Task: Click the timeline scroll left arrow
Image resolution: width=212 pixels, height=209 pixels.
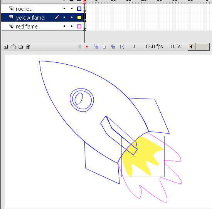Action: (x=191, y=47)
